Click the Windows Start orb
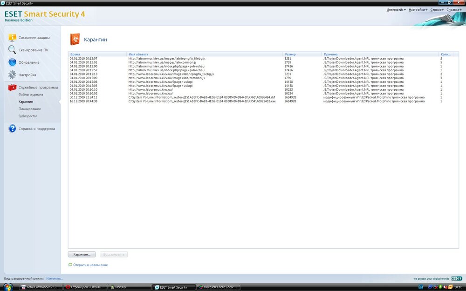 point(8,287)
